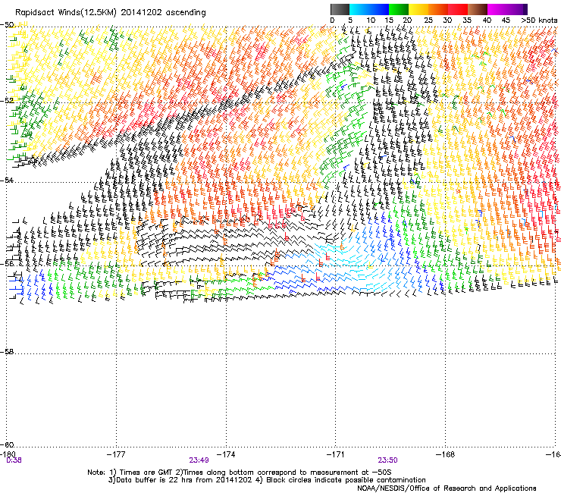
Task: Click the '35' label under the legend bar
Action: [x=467, y=20]
